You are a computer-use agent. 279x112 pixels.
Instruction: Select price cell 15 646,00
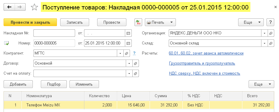134,105
